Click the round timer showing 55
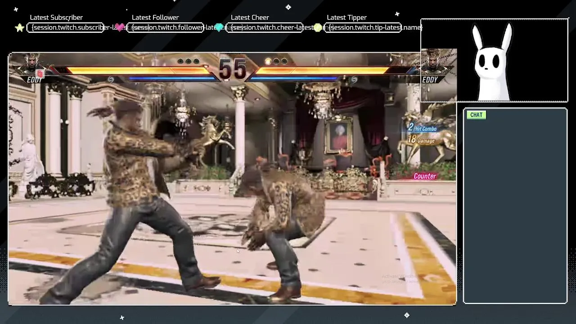The image size is (576, 324). coord(233,69)
